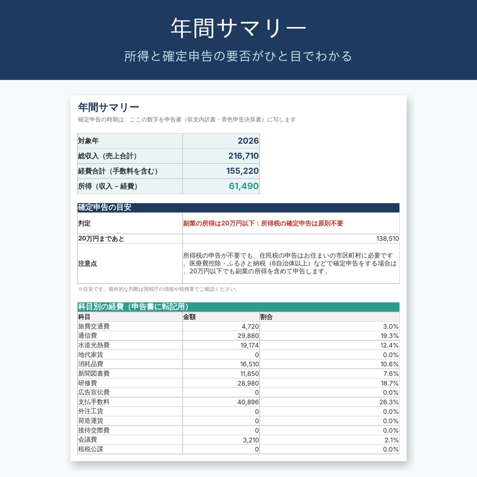
Task: Click the 年間サマリー sheet title
Action: click(109, 107)
